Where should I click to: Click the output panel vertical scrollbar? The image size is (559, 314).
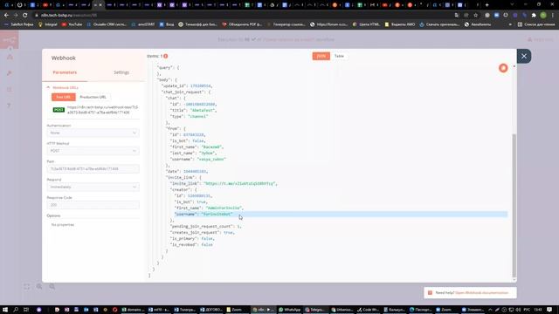(x=514, y=205)
